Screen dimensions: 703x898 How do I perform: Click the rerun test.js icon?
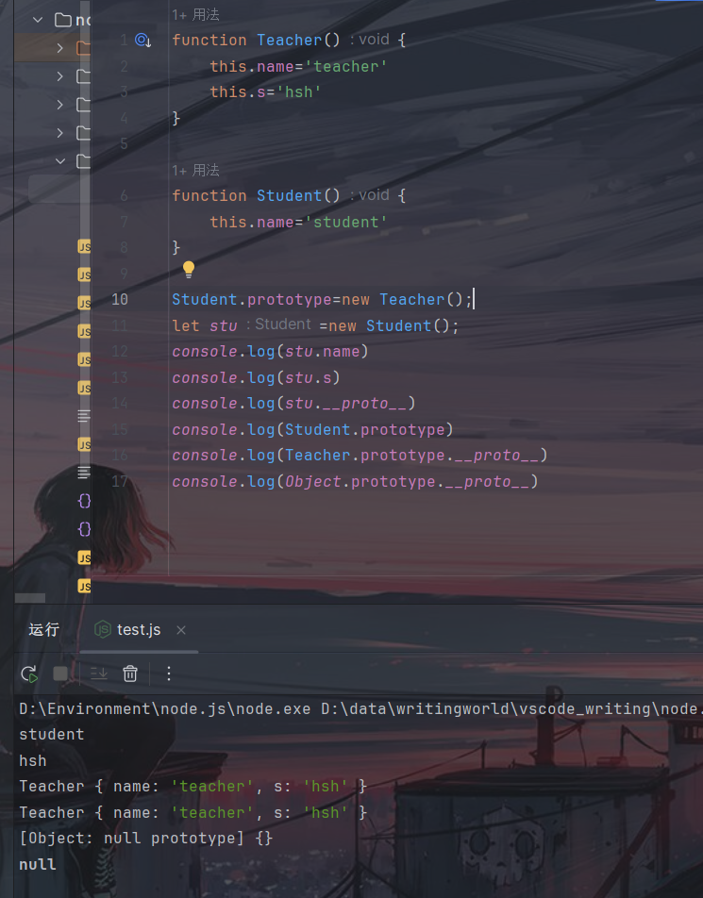click(x=29, y=674)
